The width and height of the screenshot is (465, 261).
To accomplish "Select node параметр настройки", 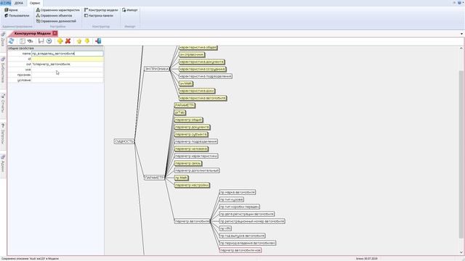I will (192, 185).
